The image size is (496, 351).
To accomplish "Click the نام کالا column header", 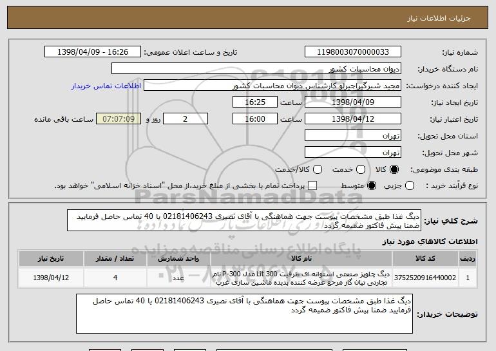I will click(301, 259).
